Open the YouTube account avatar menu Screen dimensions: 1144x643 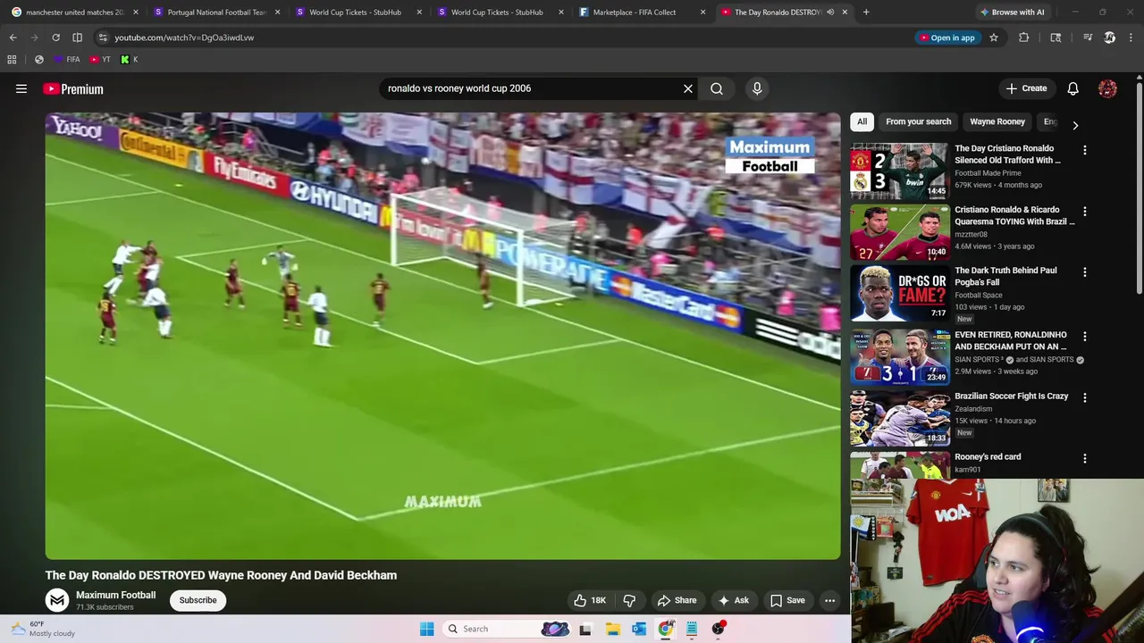pyautogui.click(x=1107, y=88)
